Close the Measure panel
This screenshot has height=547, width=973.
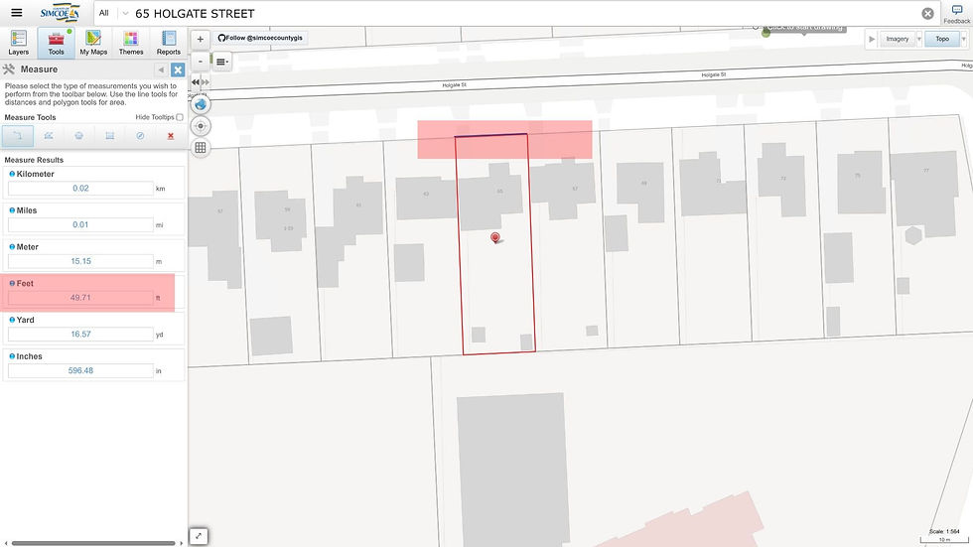(x=178, y=69)
